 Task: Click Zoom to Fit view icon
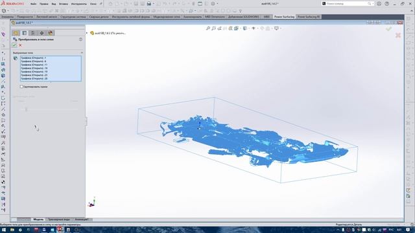[x=208, y=28]
